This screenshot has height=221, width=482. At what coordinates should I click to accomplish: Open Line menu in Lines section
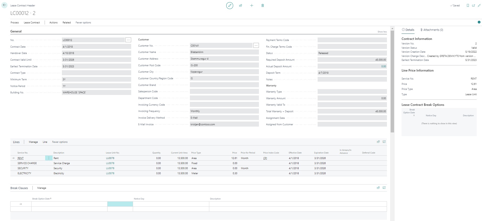pos(45,142)
